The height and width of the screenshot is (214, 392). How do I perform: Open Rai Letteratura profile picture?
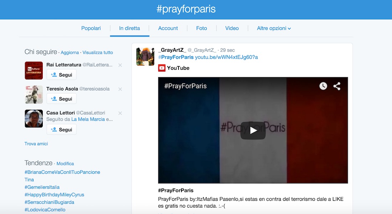pos(34,71)
